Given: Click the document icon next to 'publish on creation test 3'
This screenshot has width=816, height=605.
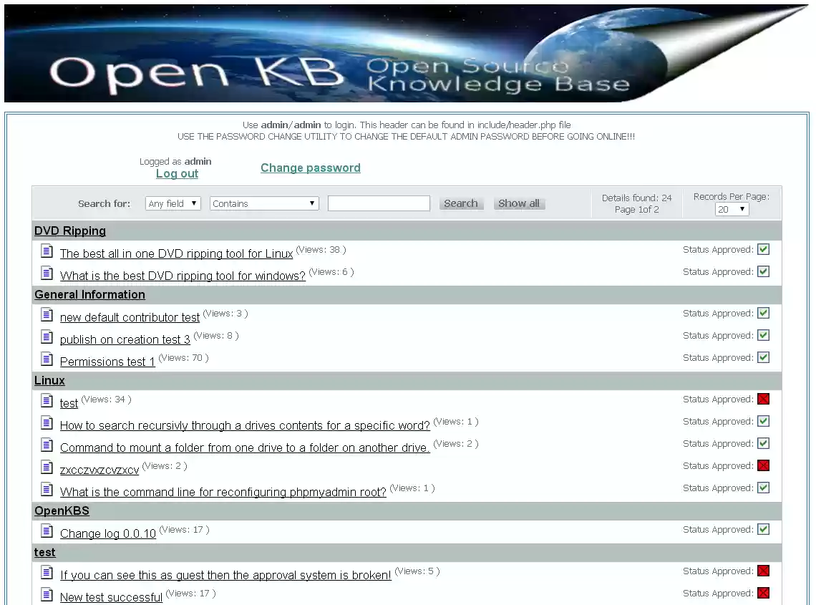Looking at the screenshot, I should pyautogui.click(x=47, y=335).
